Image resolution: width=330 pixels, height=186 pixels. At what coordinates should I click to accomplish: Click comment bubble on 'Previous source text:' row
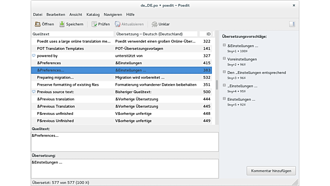tap(34, 92)
